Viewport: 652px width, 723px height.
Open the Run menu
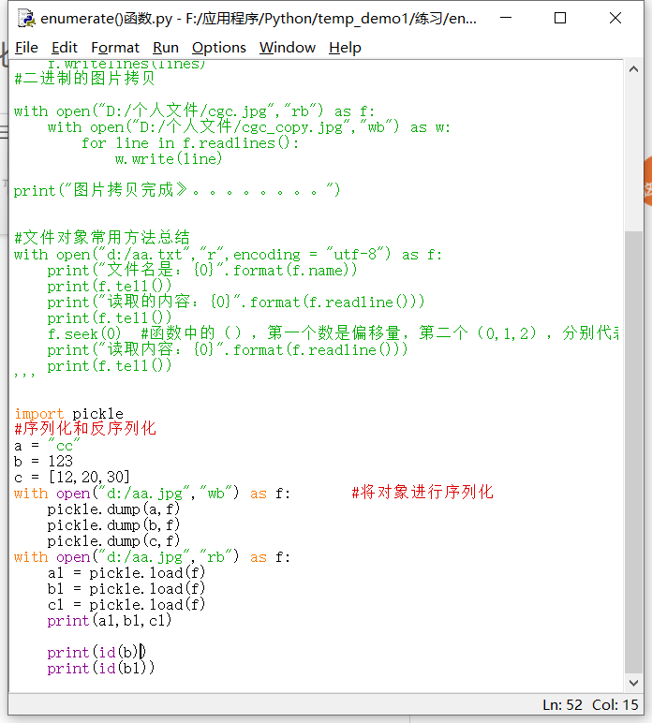[166, 48]
